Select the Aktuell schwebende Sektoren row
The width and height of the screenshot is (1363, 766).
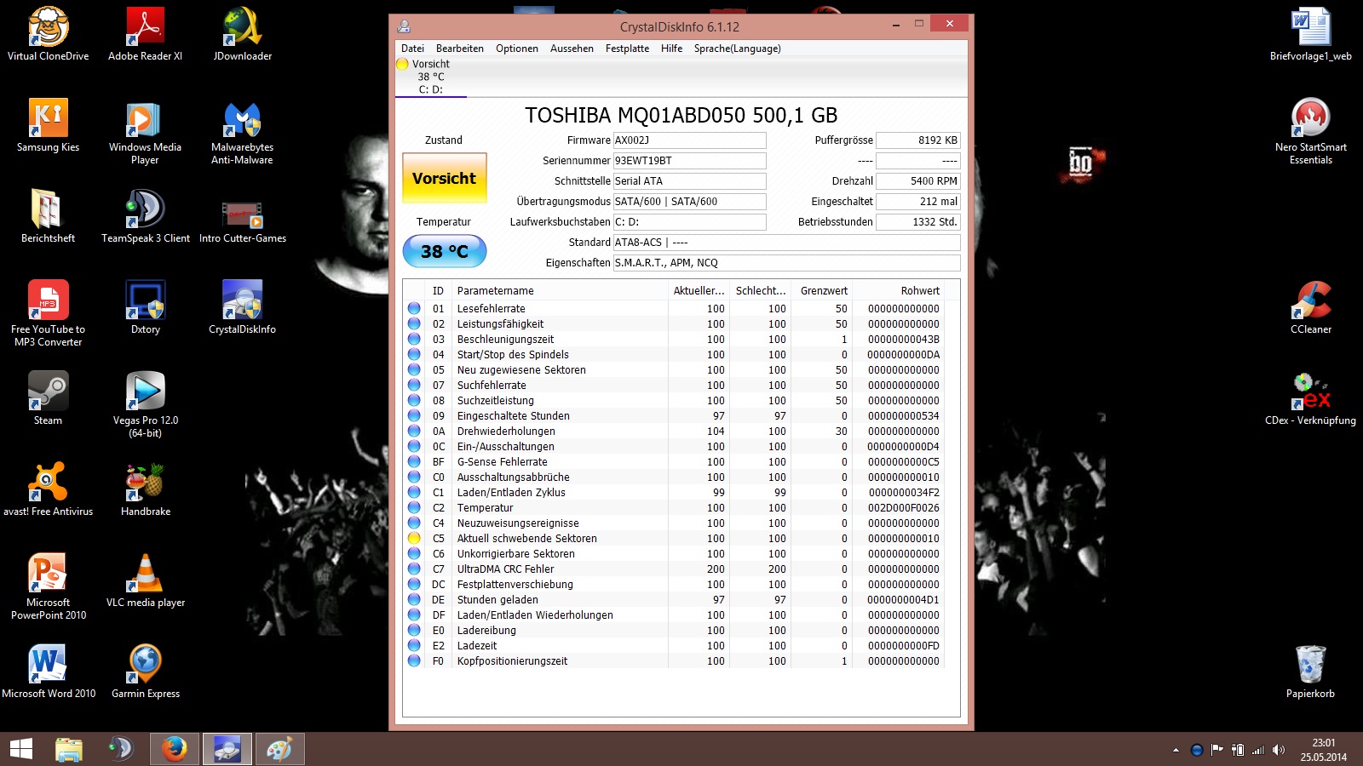(676, 539)
